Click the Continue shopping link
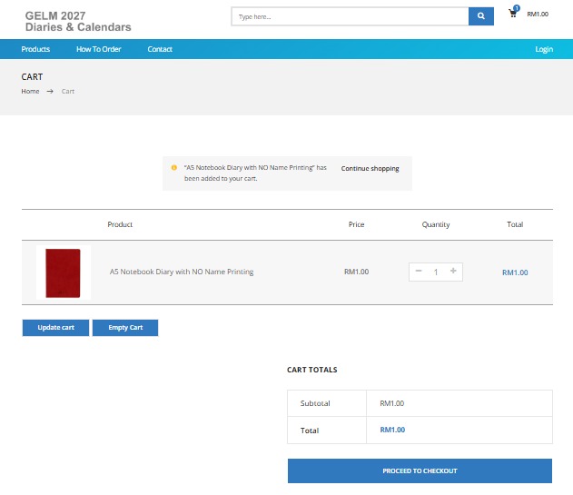 point(370,169)
